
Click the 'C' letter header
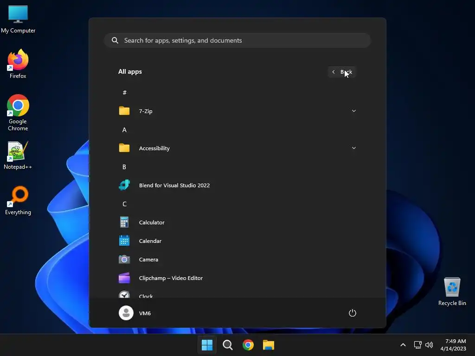(x=124, y=204)
